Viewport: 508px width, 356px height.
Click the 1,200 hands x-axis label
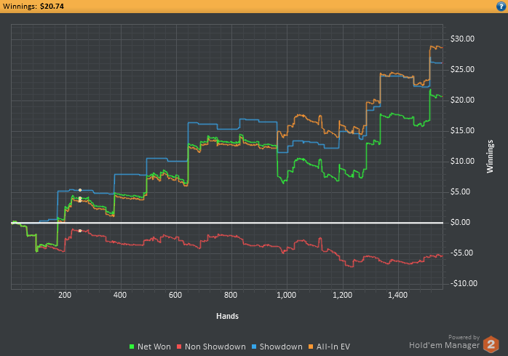point(342,295)
